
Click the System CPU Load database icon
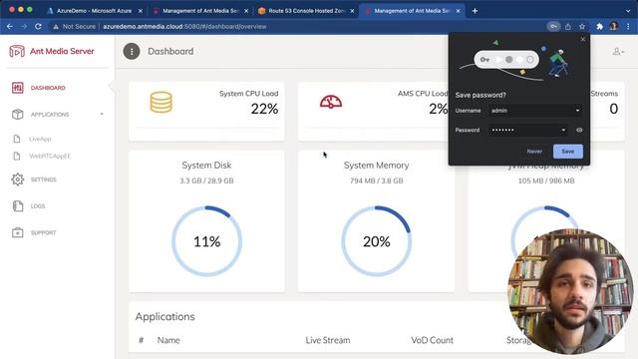click(x=161, y=102)
